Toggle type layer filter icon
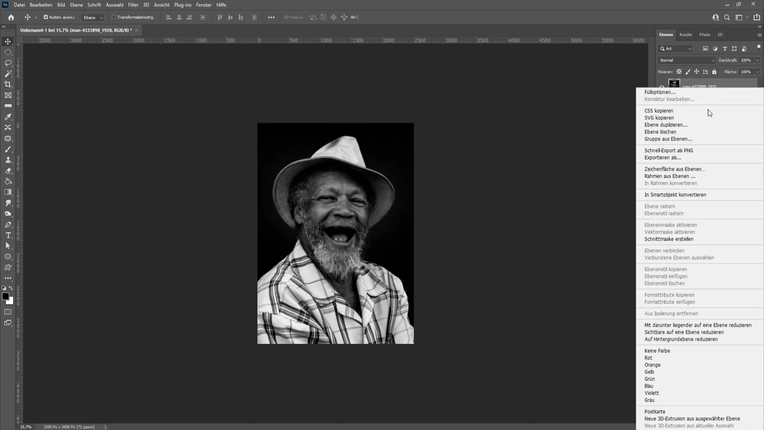 coord(725,49)
